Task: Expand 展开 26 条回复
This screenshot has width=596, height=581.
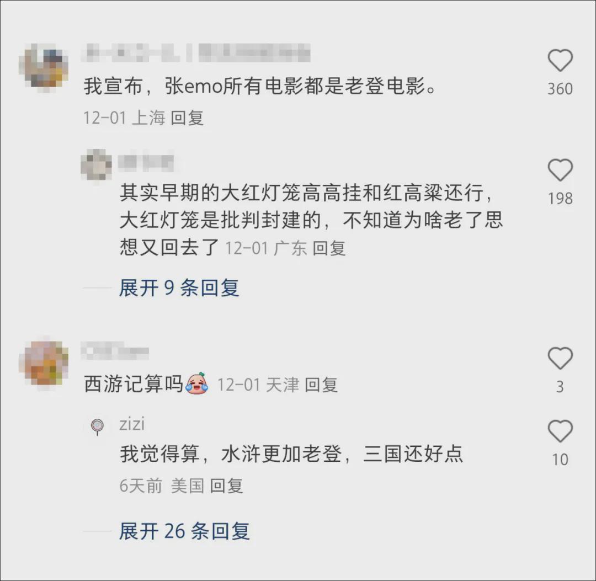Action: pyautogui.click(x=184, y=531)
